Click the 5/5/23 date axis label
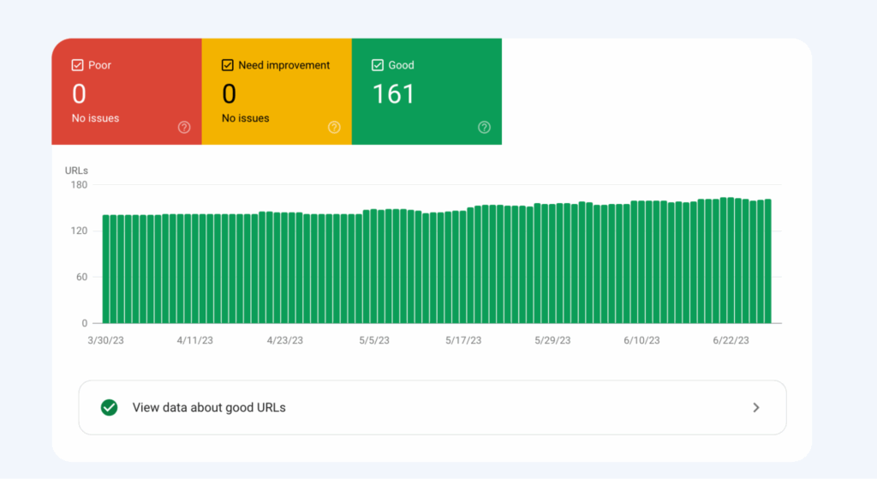 pyautogui.click(x=374, y=340)
